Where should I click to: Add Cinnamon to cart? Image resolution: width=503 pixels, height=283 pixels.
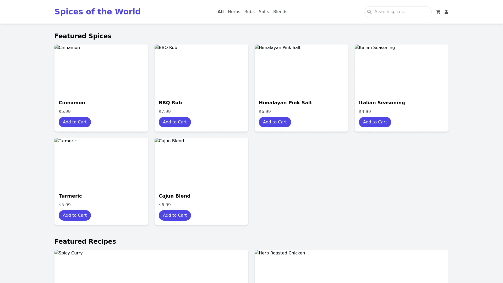[x=75, y=122]
